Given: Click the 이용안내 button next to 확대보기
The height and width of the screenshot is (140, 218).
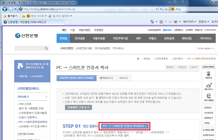Looking at the screenshot, I should [182, 67].
